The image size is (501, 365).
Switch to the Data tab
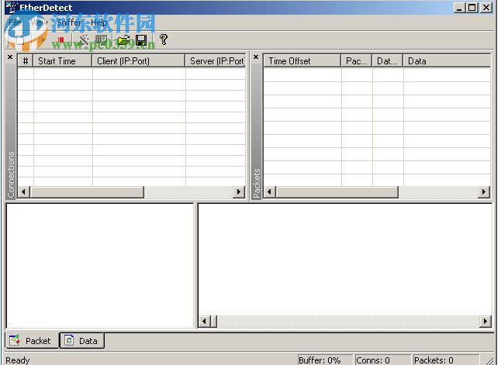[x=81, y=341]
